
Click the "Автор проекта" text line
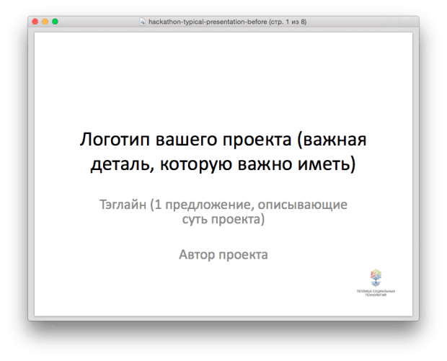click(223, 254)
